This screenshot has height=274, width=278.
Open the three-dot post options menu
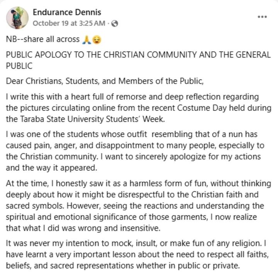coord(262,17)
